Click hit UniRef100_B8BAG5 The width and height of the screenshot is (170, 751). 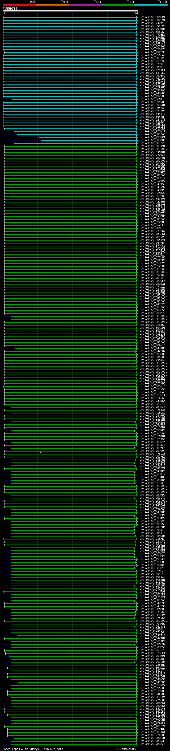tap(152, 140)
